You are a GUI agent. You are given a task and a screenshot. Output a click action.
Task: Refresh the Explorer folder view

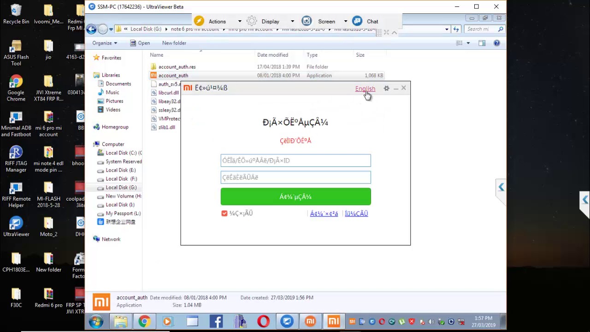click(456, 29)
